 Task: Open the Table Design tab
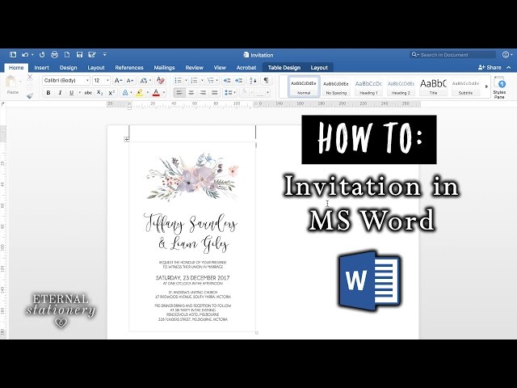(x=284, y=68)
